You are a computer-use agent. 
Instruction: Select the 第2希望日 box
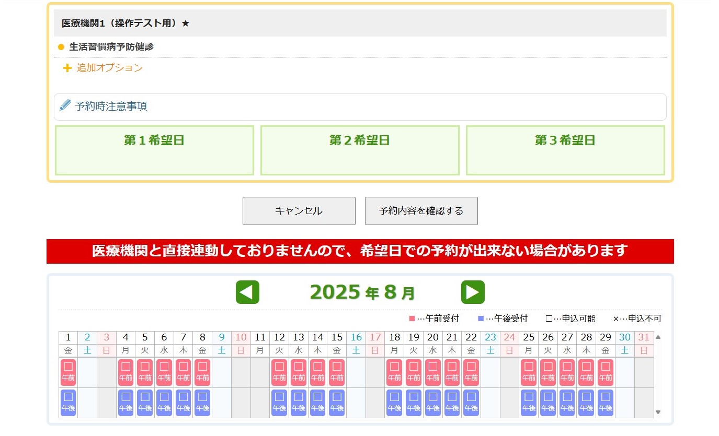pos(360,150)
